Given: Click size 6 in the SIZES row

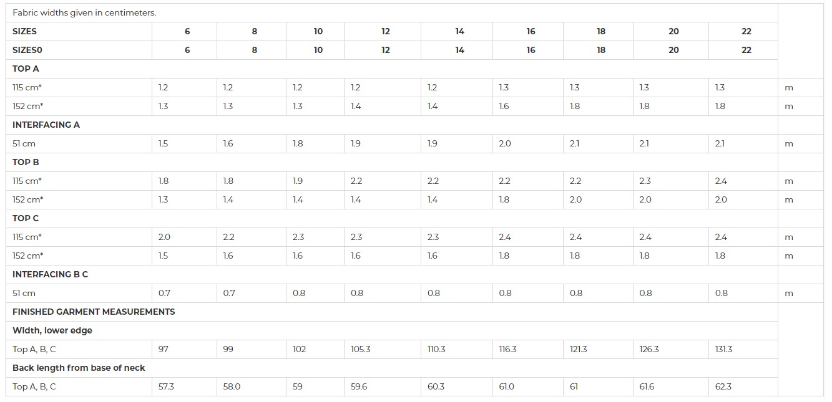Looking at the screenshot, I should tap(187, 31).
